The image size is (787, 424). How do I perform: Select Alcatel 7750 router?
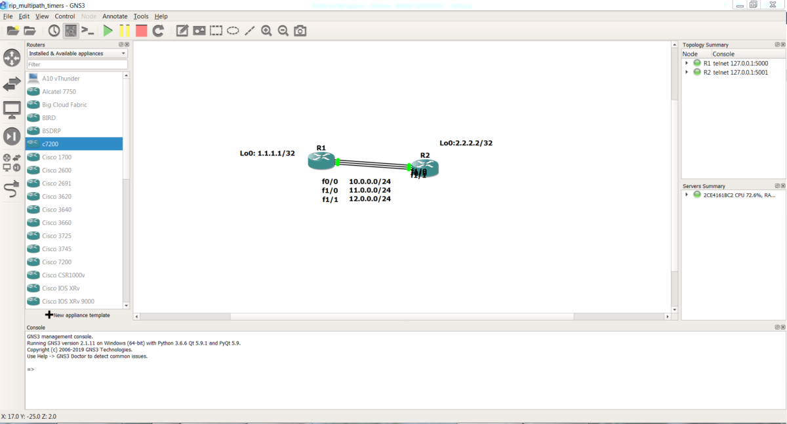click(74, 92)
